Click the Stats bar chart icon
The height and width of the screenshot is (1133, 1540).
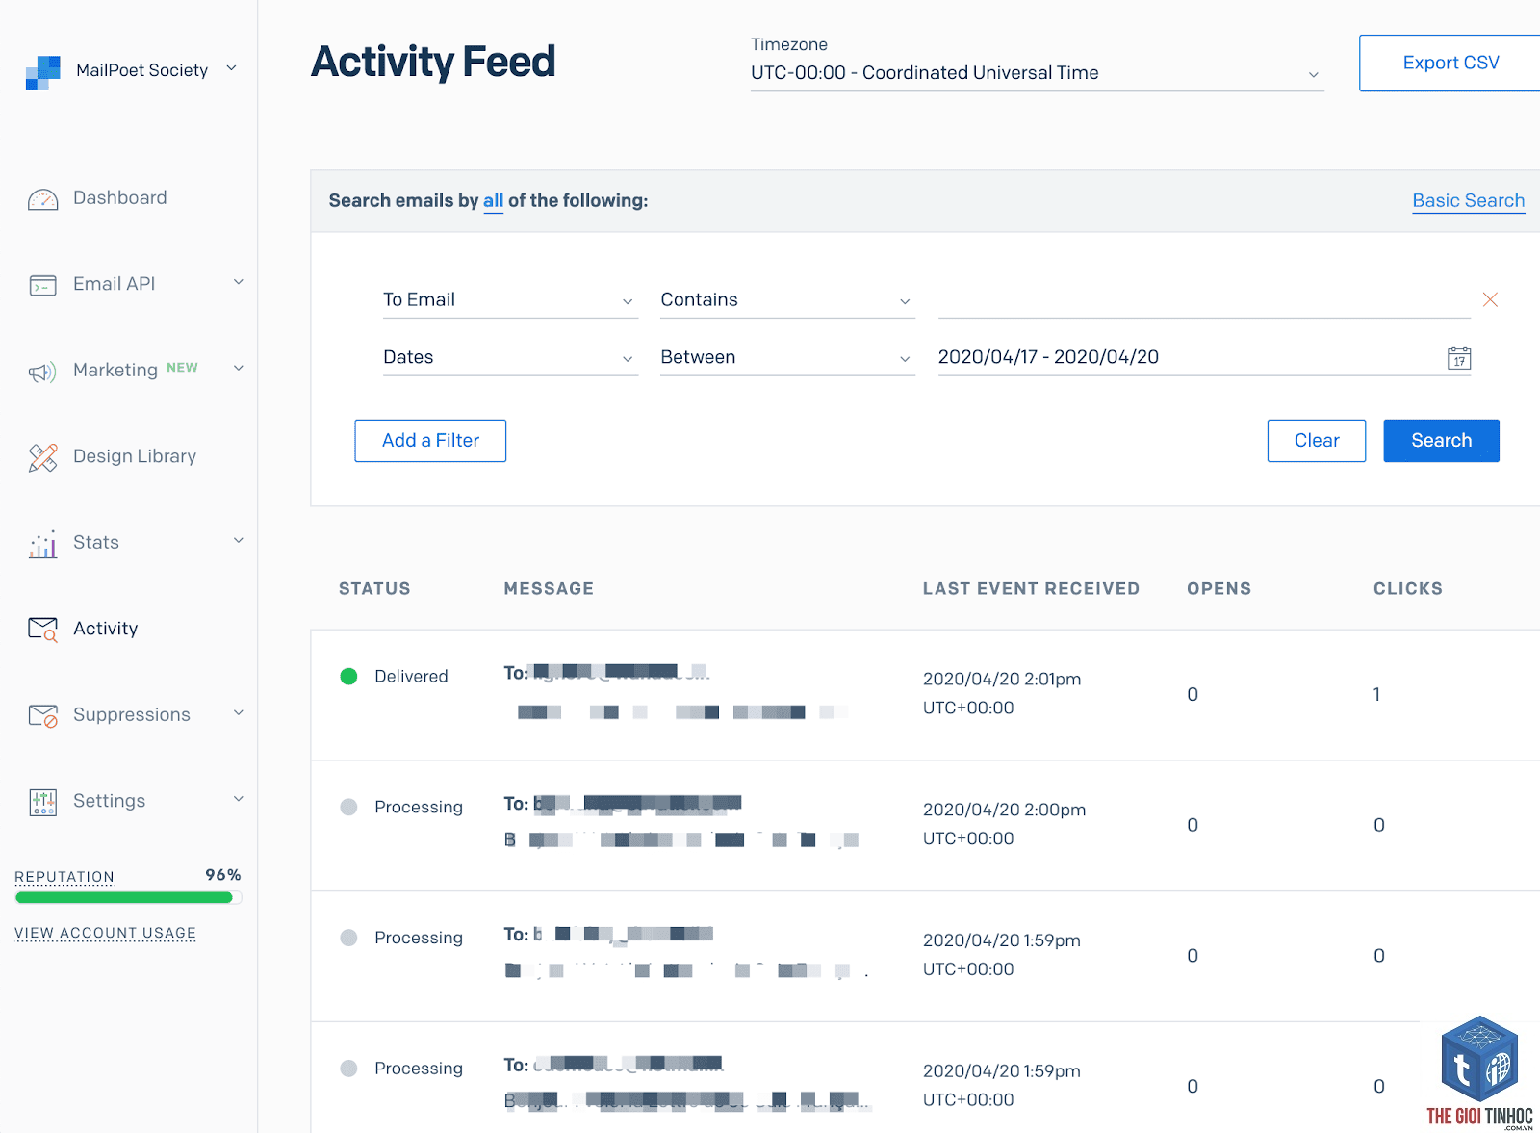click(42, 544)
